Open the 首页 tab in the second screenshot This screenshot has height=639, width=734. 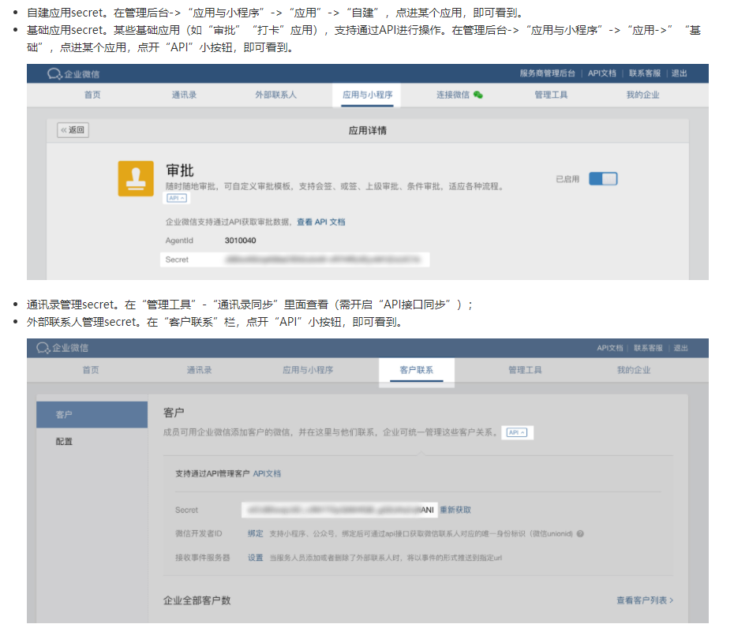[91, 370]
